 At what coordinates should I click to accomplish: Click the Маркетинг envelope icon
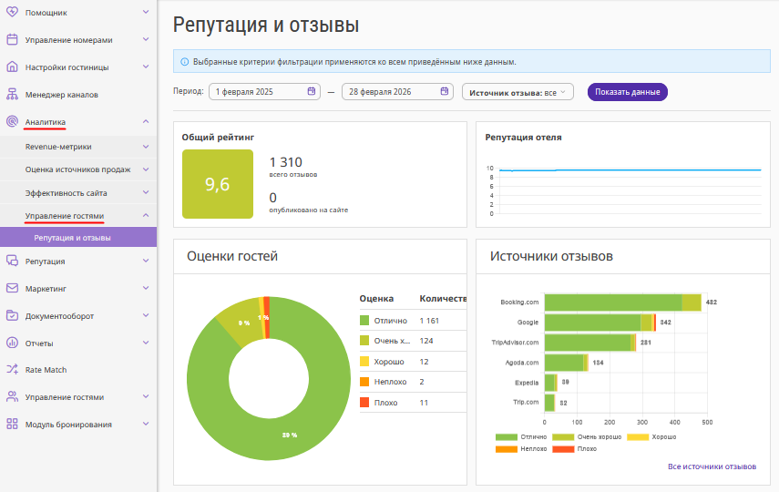tap(12, 289)
